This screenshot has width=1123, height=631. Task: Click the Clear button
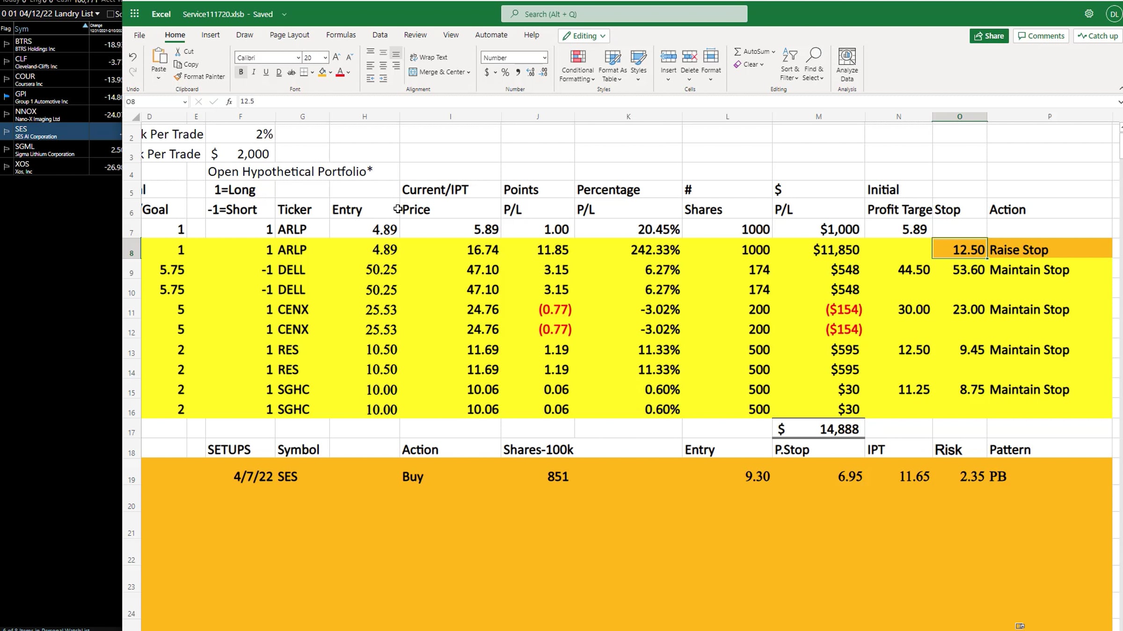coord(749,65)
